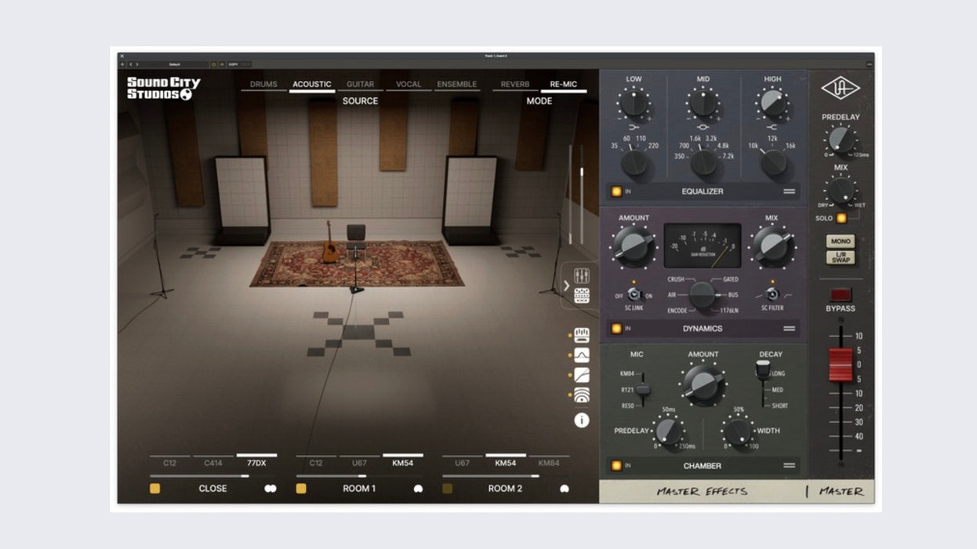Screen dimensions: 977x549
Task: Choose C414 mic for CLOSE
Action: pos(213,463)
